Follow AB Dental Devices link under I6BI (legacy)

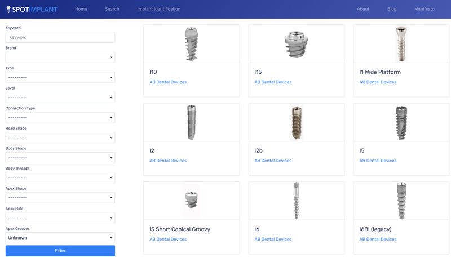[x=378, y=239]
